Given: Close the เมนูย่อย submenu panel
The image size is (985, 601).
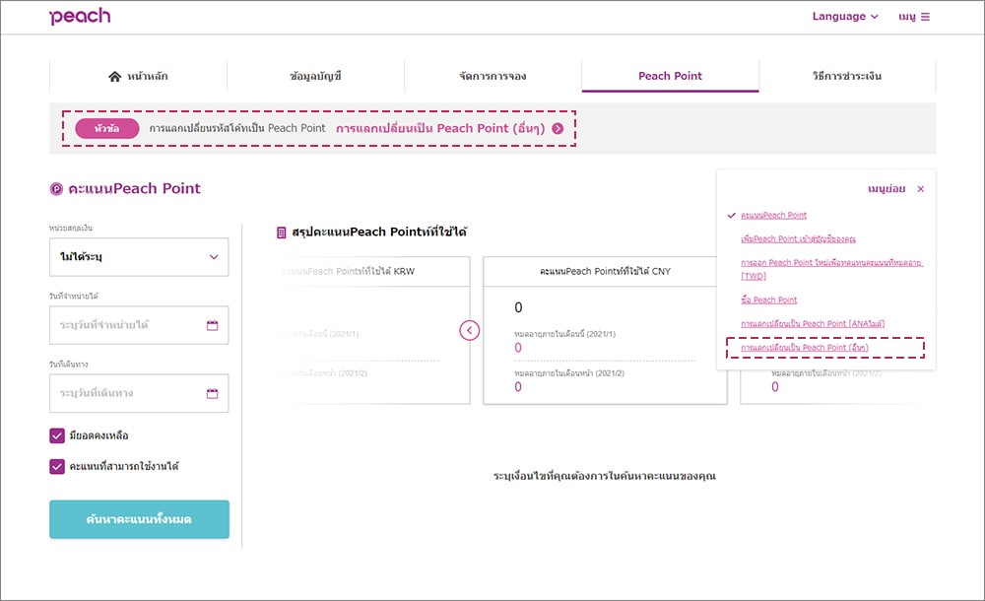Looking at the screenshot, I should 920,188.
